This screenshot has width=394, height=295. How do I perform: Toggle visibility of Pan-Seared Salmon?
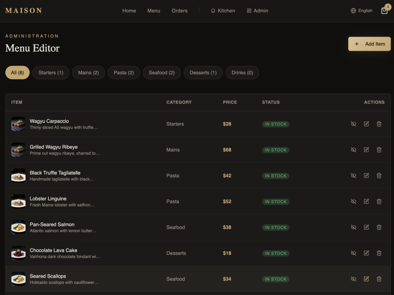click(x=353, y=227)
